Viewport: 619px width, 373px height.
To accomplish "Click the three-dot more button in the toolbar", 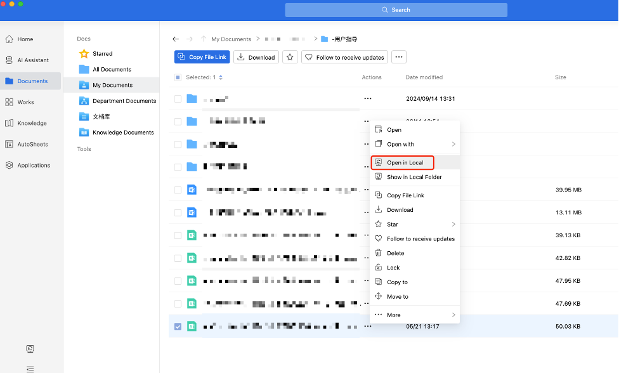I will point(398,57).
